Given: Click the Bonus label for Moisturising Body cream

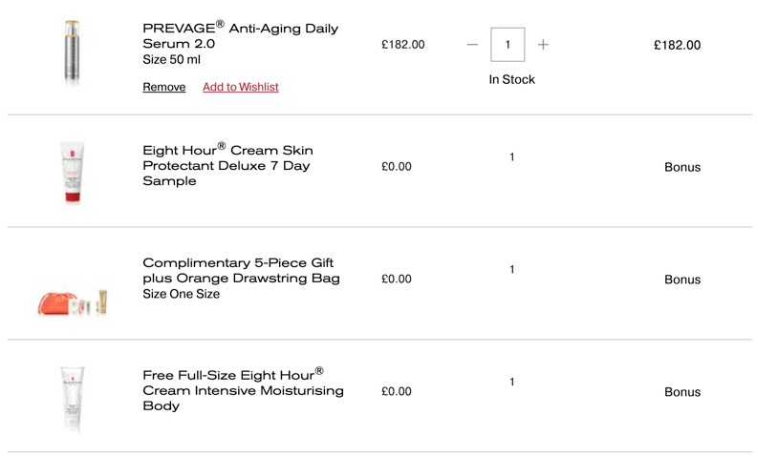Looking at the screenshot, I should [x=682, y=392].
